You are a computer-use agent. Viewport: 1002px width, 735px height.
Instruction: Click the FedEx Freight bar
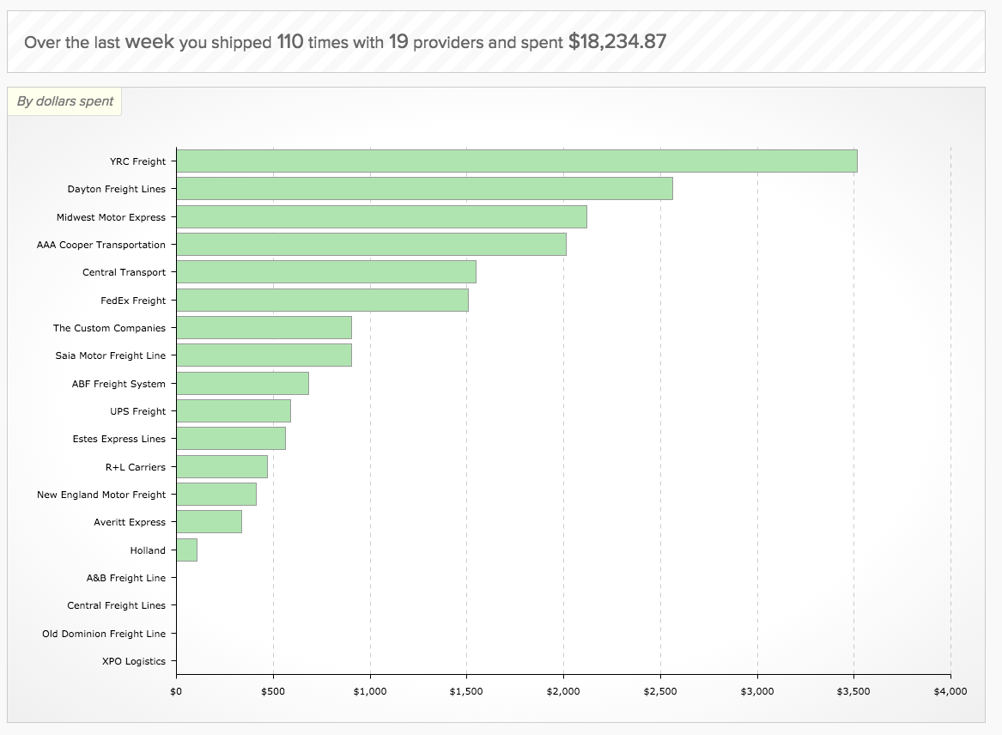[x=323, y=300]
